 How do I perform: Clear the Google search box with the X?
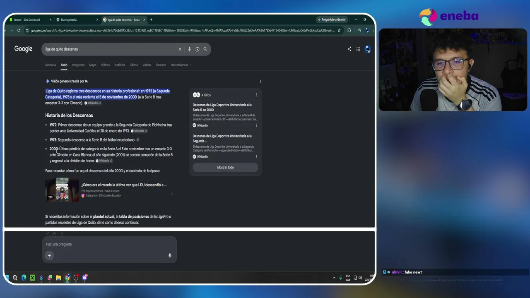(x=180, y=49)
